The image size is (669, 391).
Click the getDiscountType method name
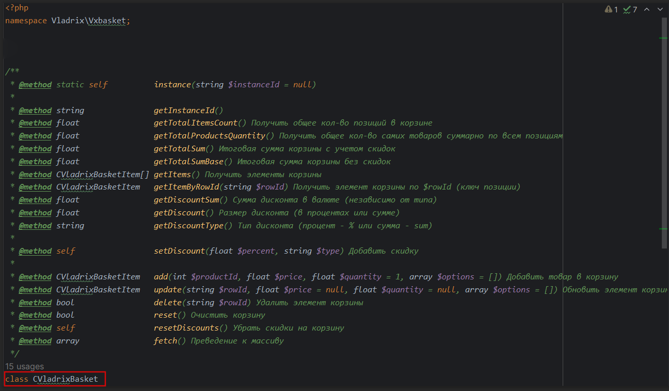click(188, 226)
